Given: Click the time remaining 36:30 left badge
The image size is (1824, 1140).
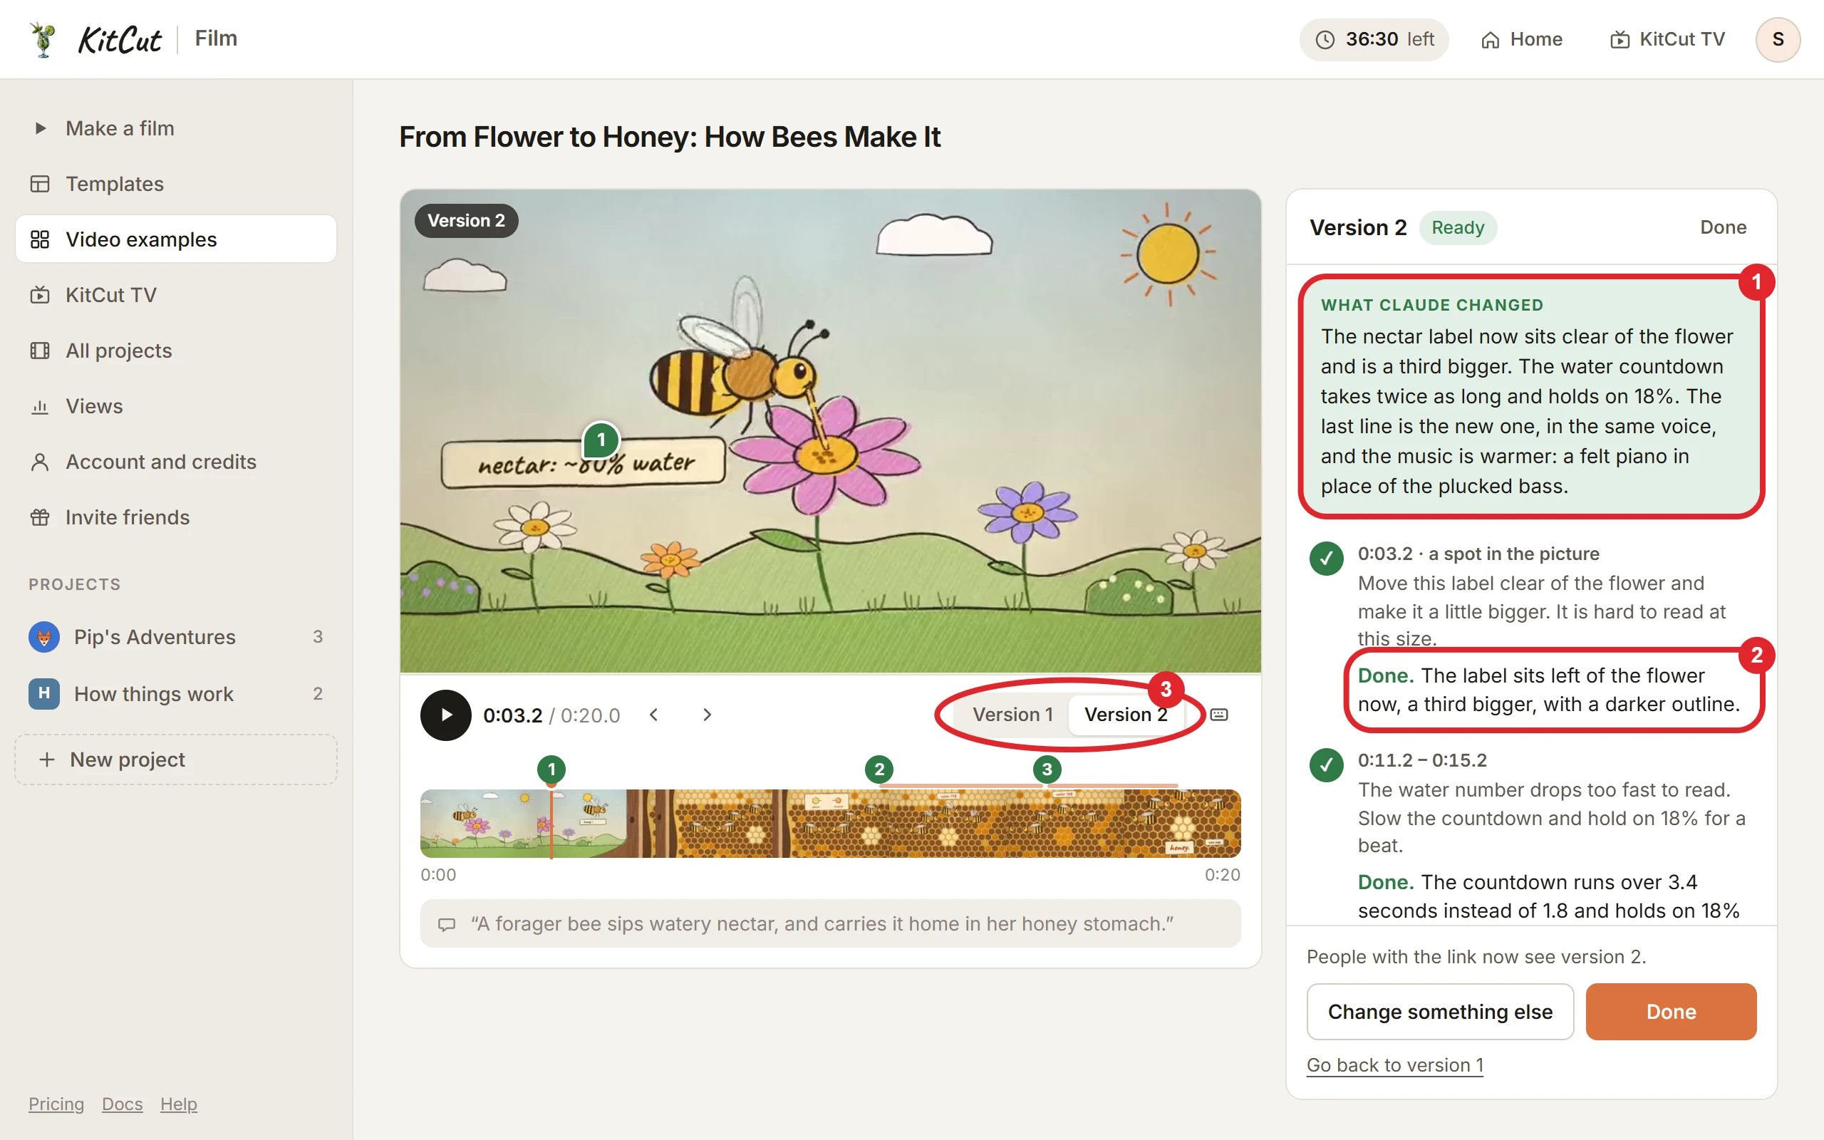Looking at the screenshot, I should coord(1373,39).
